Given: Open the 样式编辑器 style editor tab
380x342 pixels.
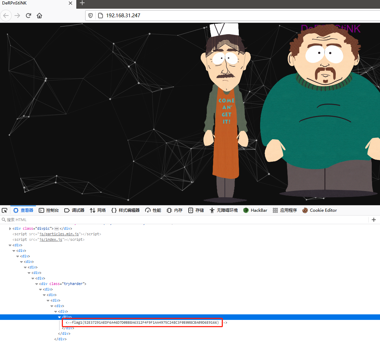Looking at the screenshot, I should click(x=125, y=210).
